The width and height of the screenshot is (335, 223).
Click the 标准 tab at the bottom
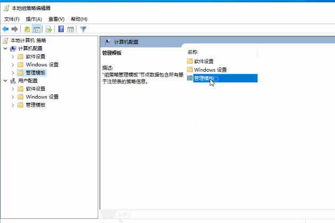click(x=123, y=215)
